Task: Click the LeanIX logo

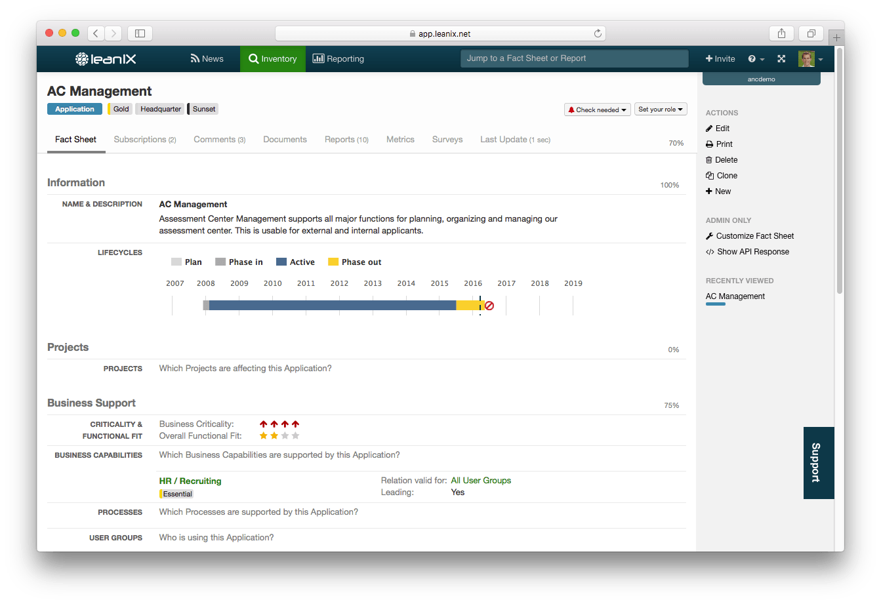Action: point(106,59)
